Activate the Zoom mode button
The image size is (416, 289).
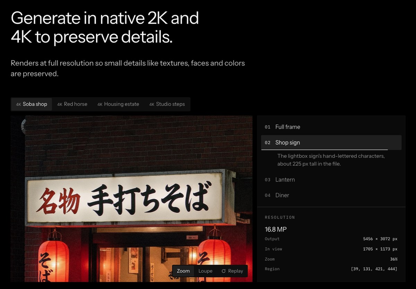coord(183,271)
